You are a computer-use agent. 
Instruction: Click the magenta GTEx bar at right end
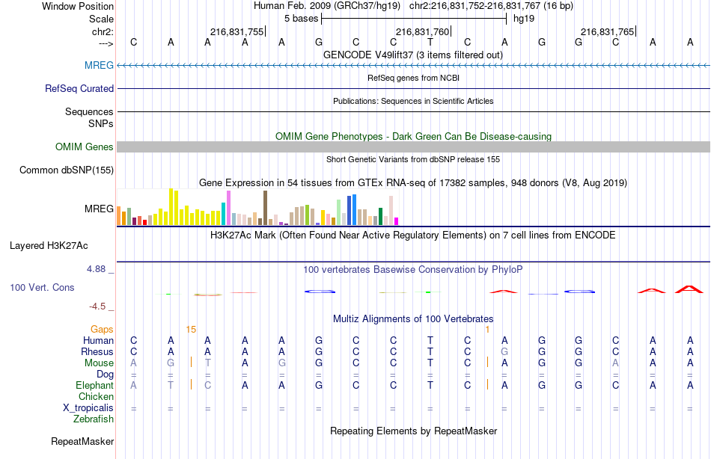[397, 221]
